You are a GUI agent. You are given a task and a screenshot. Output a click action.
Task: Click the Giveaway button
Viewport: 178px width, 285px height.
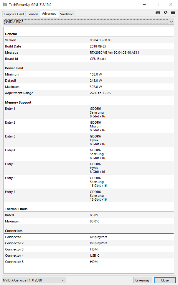click(142, 280)
